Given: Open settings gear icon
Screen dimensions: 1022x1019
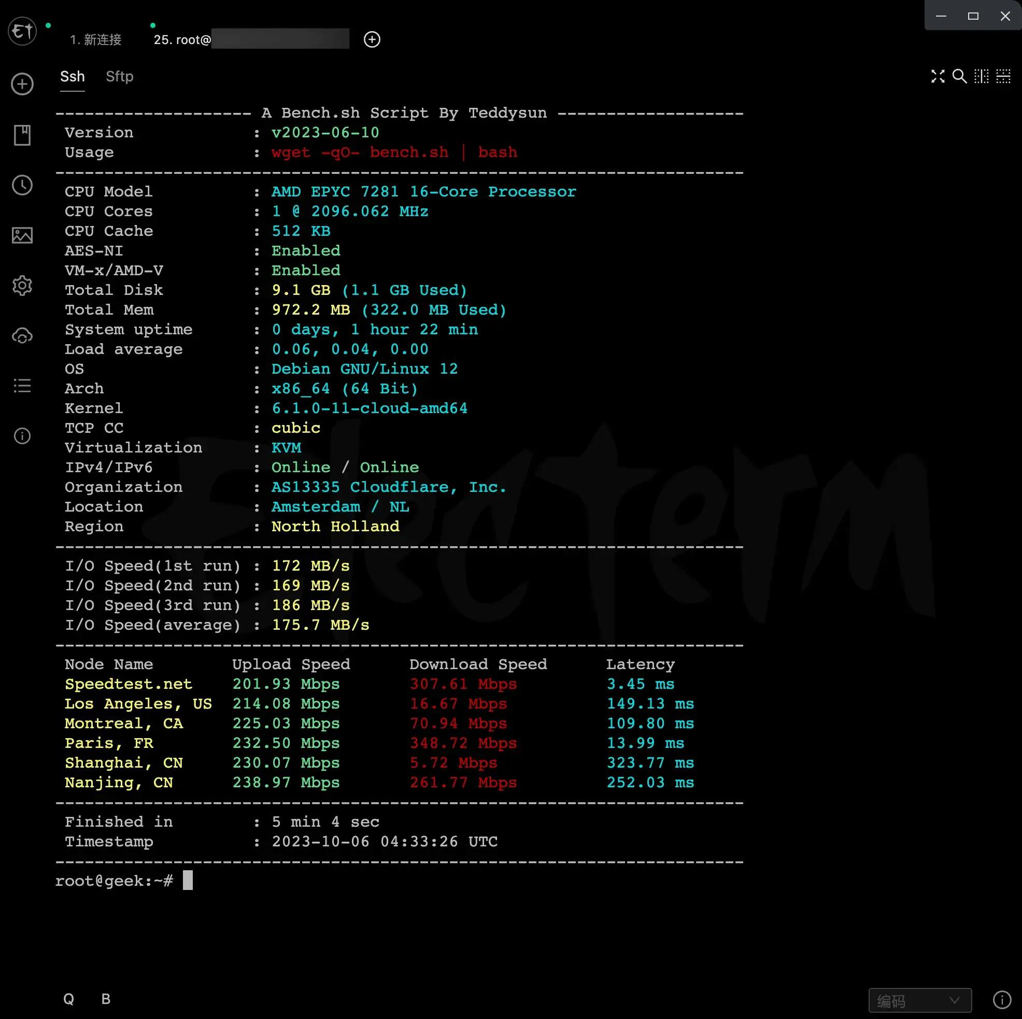Looking at the screenshot, I should click(22, 286).
